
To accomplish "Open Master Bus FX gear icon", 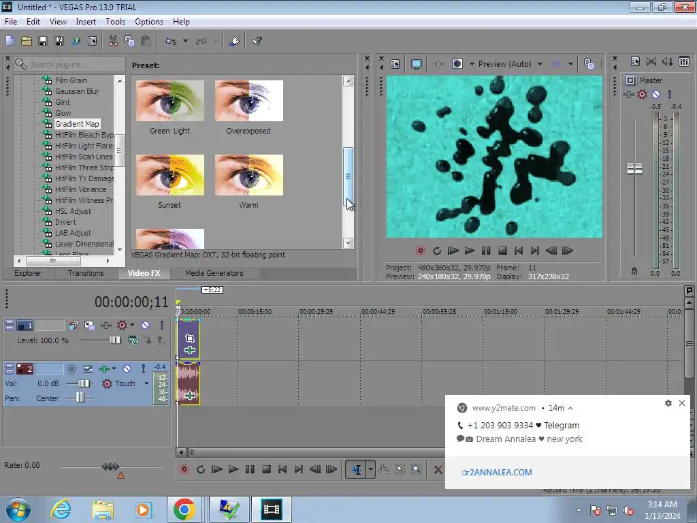I will tap(642, 94).
